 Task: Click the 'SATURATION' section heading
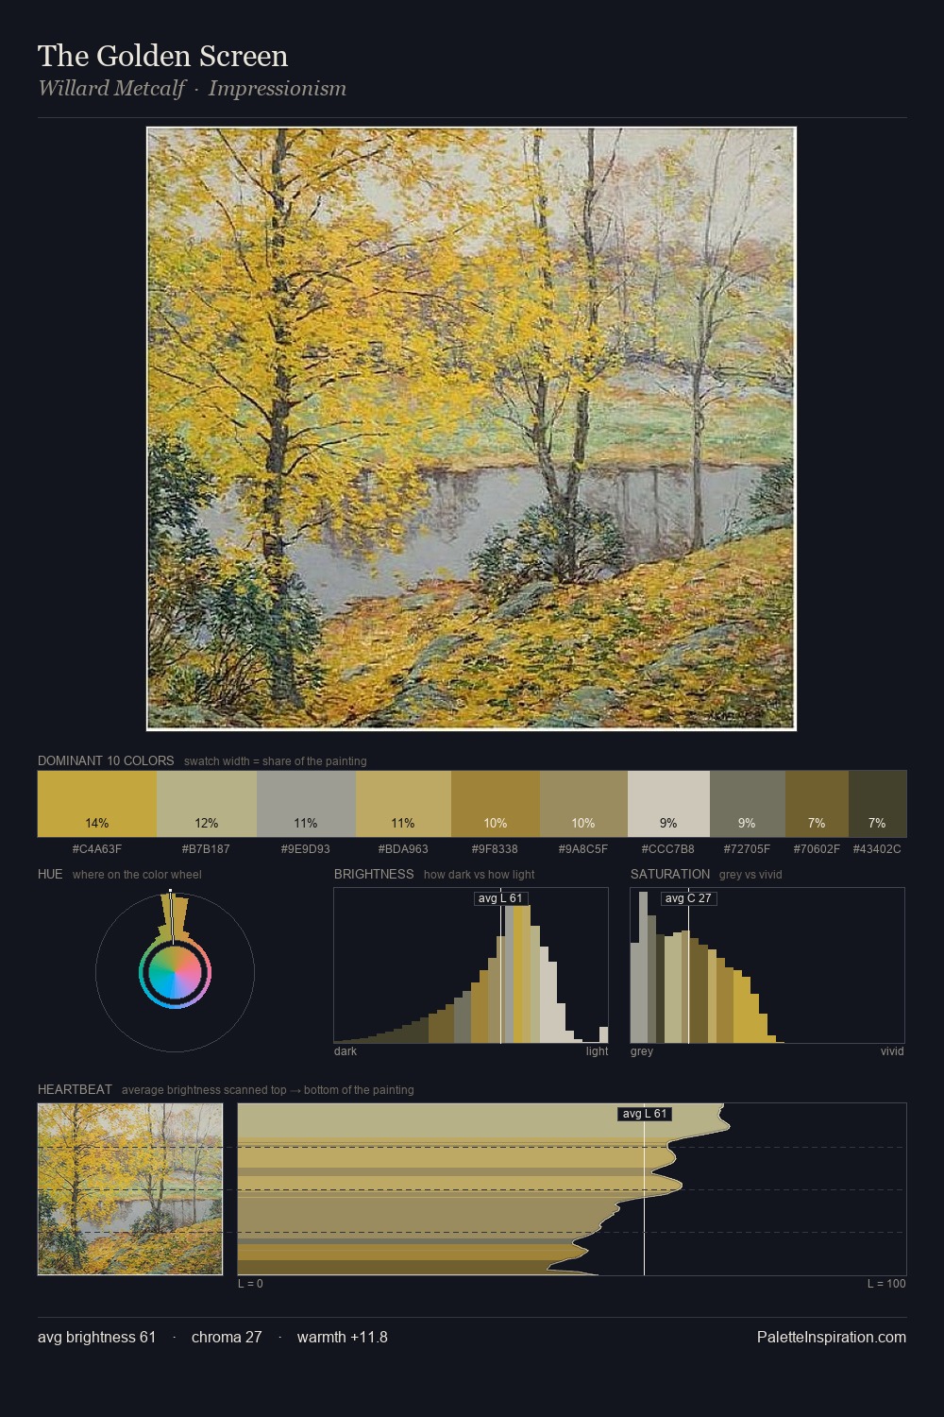[x=670, y=874]
